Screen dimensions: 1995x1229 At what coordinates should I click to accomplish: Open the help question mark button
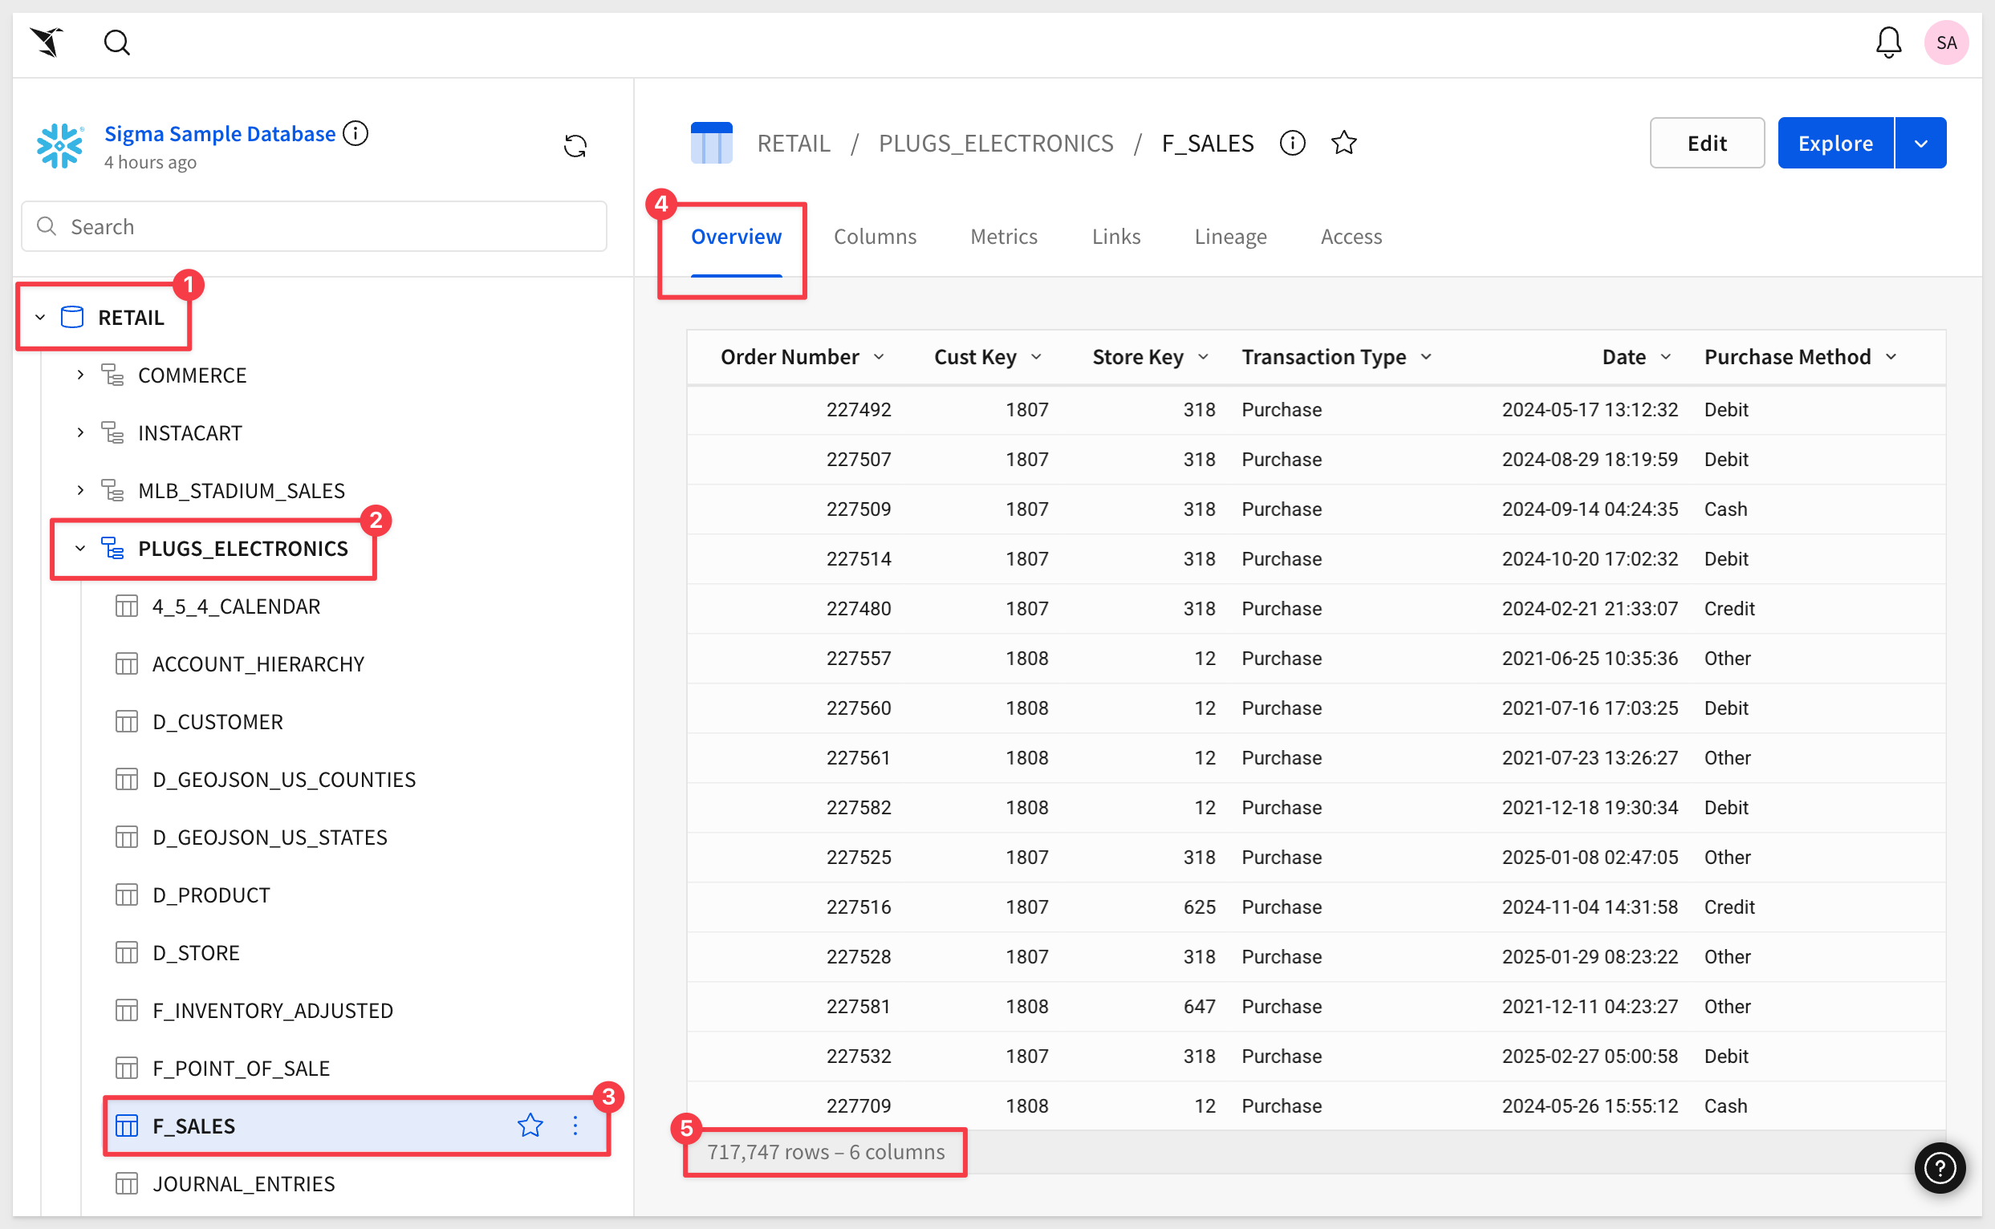click(1939, 1168)
